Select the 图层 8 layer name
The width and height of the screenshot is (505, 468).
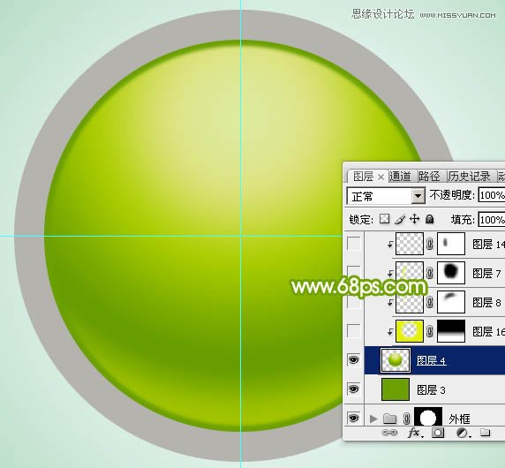point(486,303)
